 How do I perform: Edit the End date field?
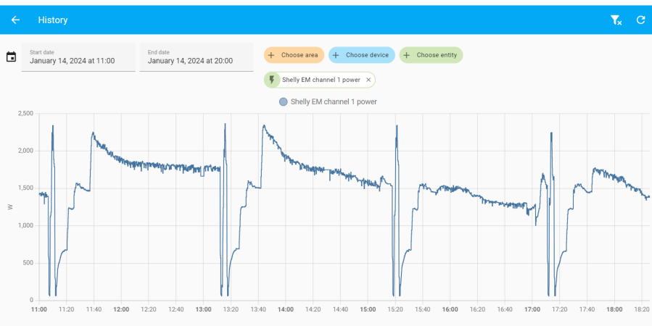[197, 57]
